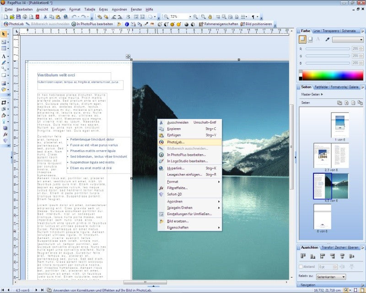Click the Print icon
Image resolution: width=366 pixels, height=293 pixels.
point(25,17)
